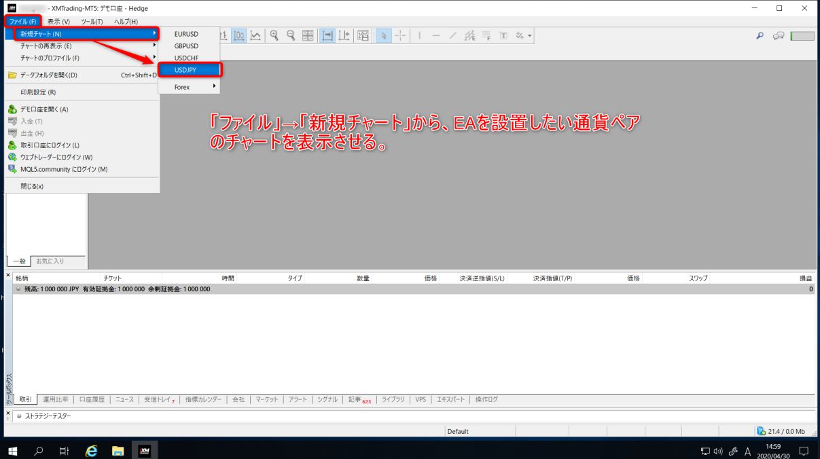820x459 pixels.
Task: Open the シグナル tab
Action: [327, 400]
